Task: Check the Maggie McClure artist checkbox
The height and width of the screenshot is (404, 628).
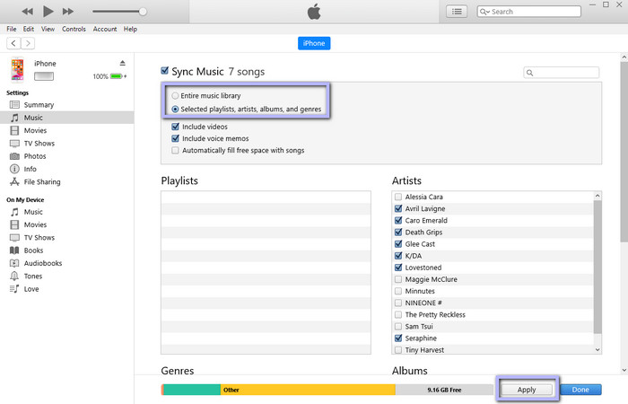Action: tap(398, 279)
